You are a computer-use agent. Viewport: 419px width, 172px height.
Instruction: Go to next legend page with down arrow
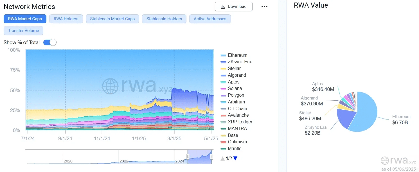(x=235, y=159)
